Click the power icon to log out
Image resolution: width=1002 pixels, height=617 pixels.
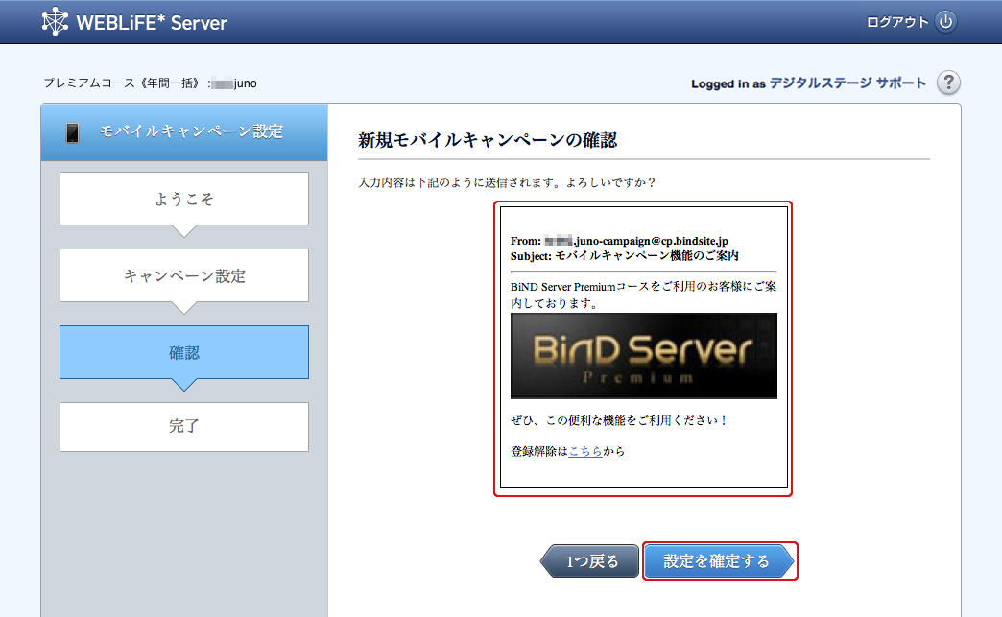(946, 22)
